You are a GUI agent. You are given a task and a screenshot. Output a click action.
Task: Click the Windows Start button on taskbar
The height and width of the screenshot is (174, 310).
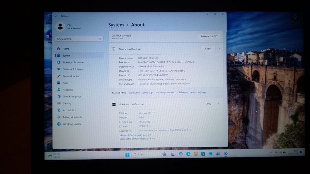[x=127, y=155]
